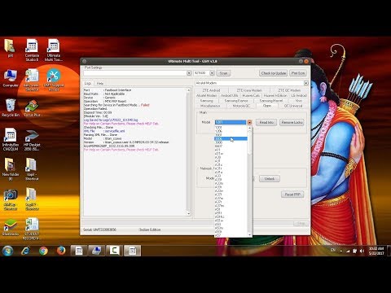Launch Firefox from taskbar
This screenshot has height=293, width=391.
tap(61, 251)
